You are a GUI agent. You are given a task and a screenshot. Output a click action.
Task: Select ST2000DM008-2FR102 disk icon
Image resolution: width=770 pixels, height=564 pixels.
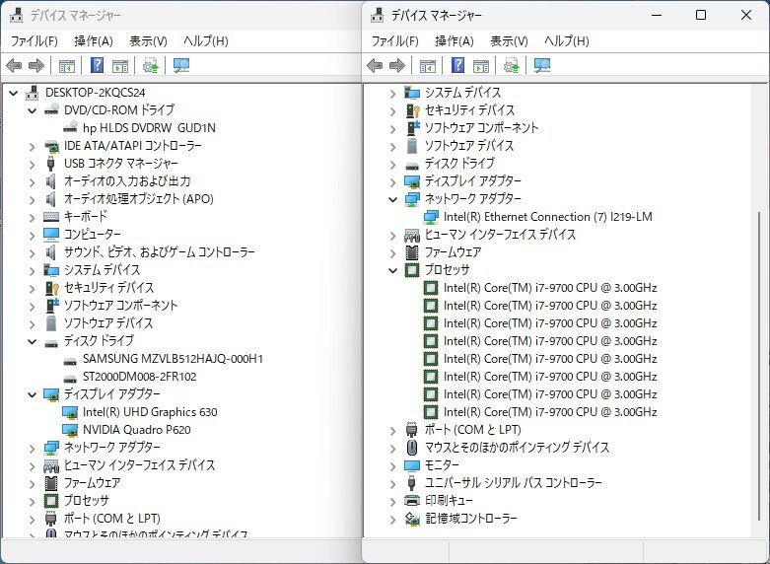pyautogui.click(x=70, y=378)
